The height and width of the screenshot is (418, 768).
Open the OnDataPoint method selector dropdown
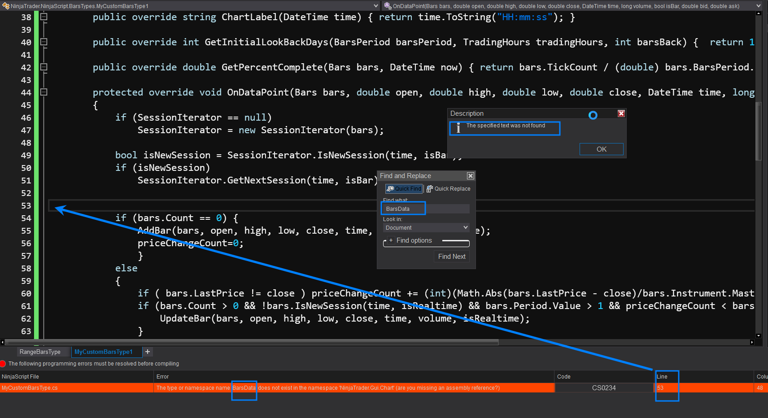(759, 6)
